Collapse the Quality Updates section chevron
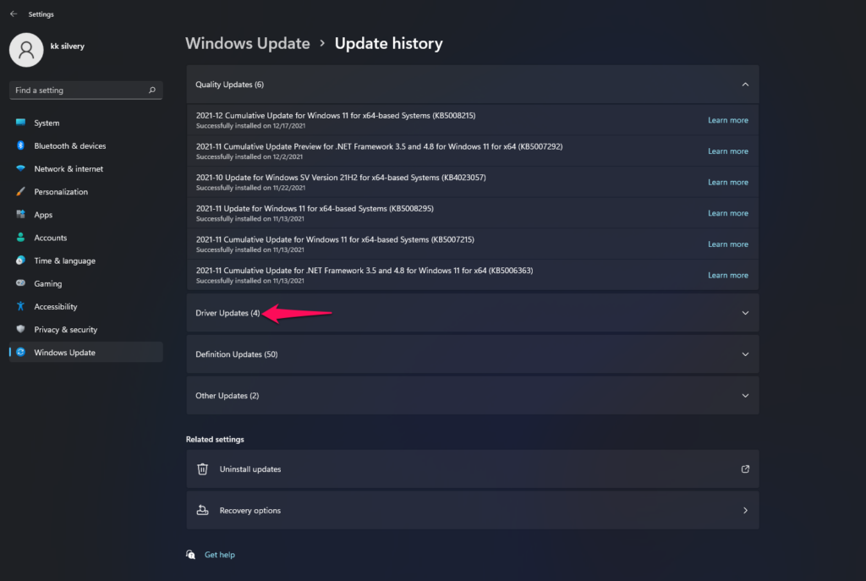Viewport: 866px width, 581px height. coord(745,85)
